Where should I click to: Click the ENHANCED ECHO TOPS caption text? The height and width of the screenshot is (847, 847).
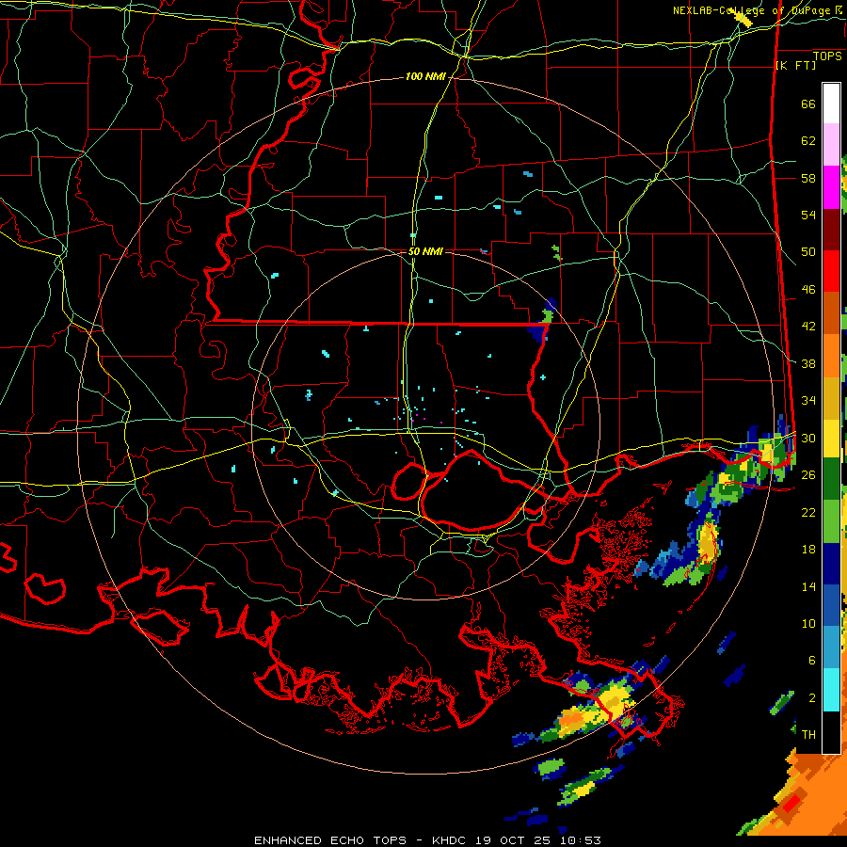click(330, 840)
